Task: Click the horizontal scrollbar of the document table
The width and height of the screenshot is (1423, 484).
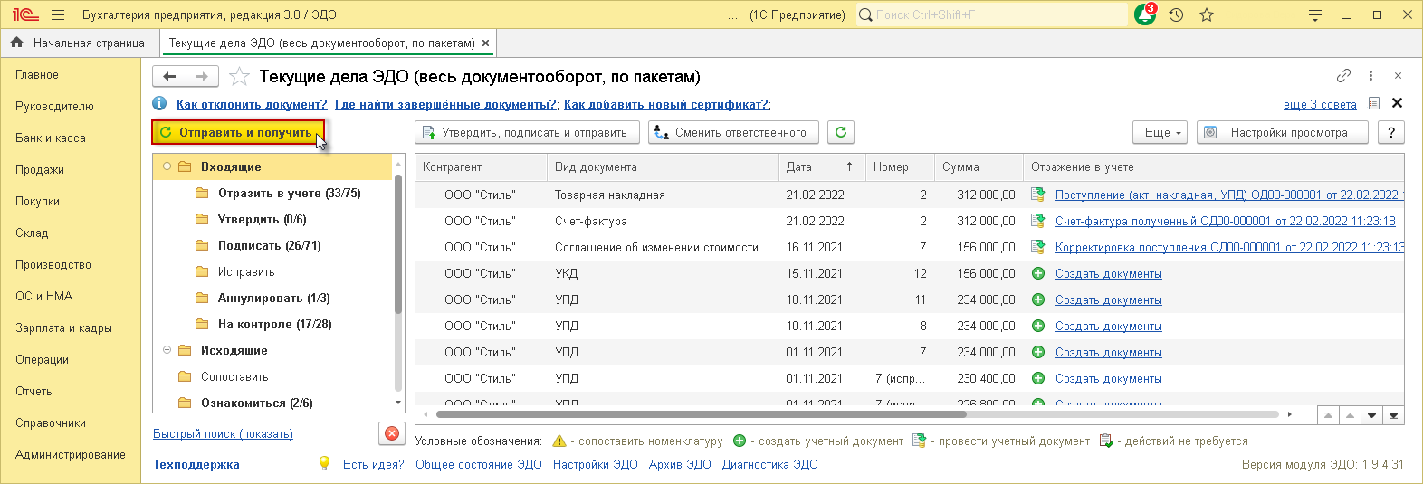Action: click(x=701, y=414)
